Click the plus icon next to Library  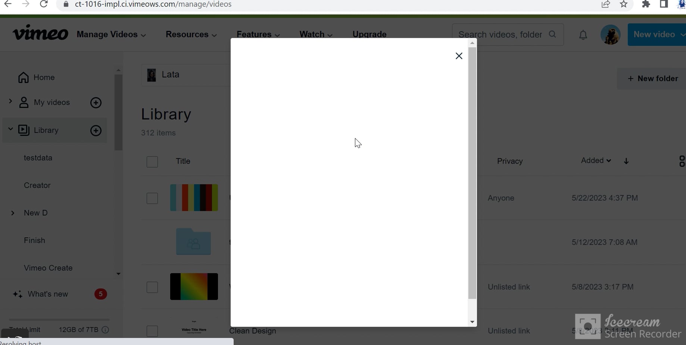(96, 131)
